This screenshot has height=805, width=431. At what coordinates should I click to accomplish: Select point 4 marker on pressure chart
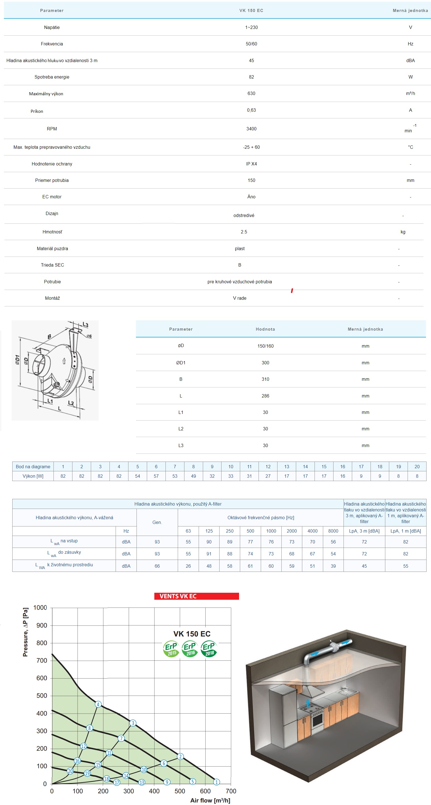point(98,704)
